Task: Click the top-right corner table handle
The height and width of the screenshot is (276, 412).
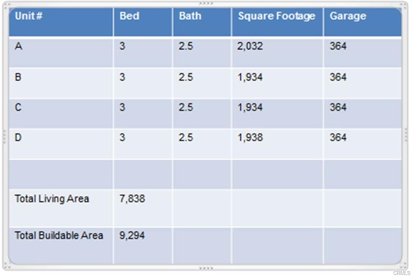Action: 404,5
